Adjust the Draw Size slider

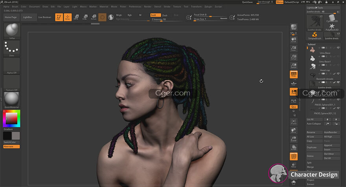(210, 19)
